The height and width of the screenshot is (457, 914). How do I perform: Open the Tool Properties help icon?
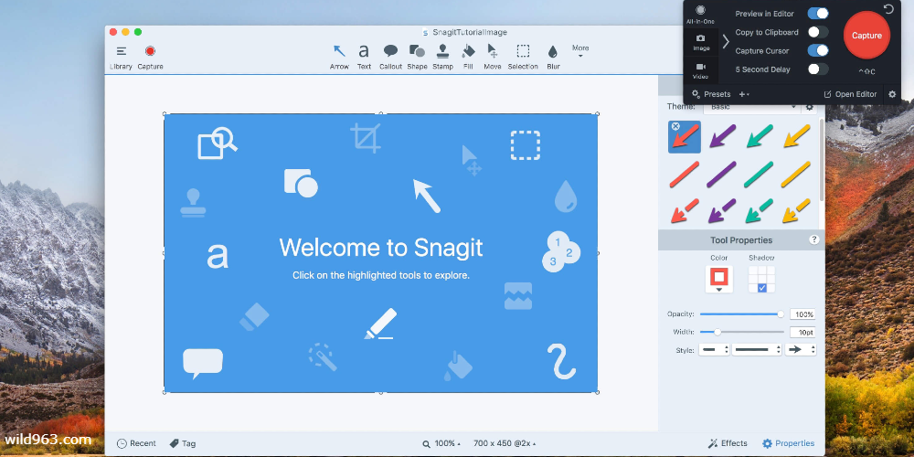click(814, 239)
